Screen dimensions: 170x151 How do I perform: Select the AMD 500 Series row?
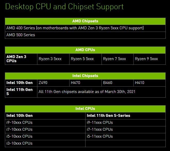pos(85,35)
